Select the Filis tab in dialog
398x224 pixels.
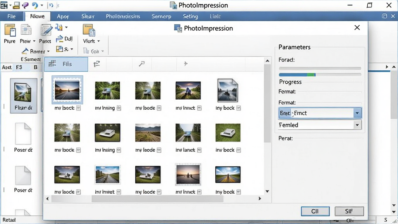pos(66,64)
